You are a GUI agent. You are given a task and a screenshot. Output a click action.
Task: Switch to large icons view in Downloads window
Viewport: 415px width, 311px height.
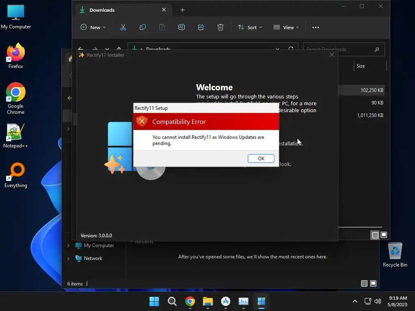(x=384, y=235)
